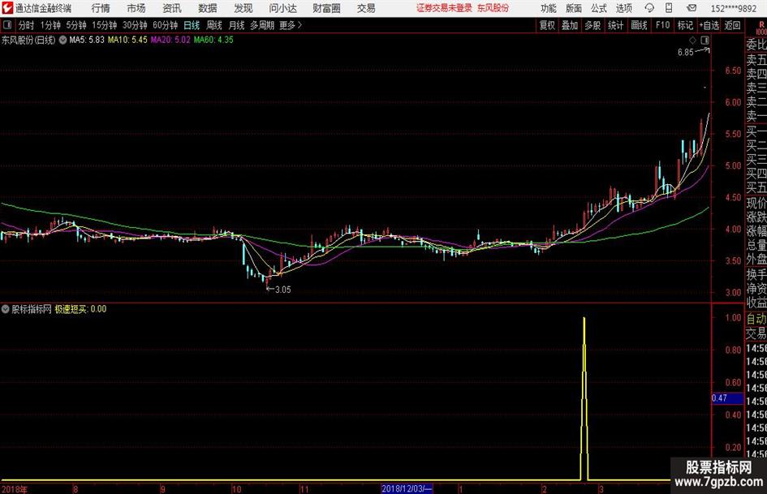Screen dimensions: 767x494
Task: Click the MA60: 4.35 label
Action: [213, 40]
